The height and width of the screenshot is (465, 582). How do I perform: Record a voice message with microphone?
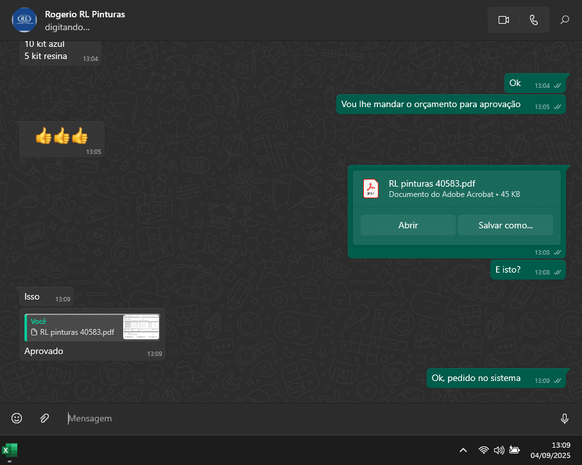(x=564, y=418)
